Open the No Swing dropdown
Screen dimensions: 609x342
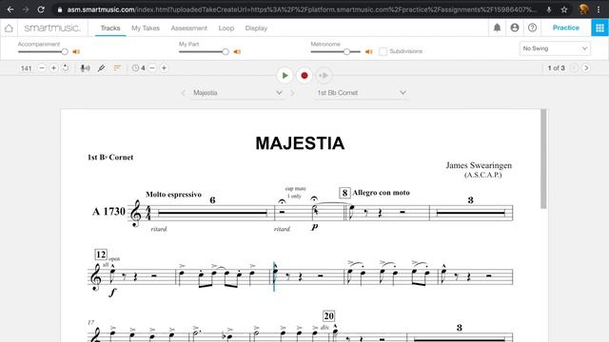[x=555, y=48]
